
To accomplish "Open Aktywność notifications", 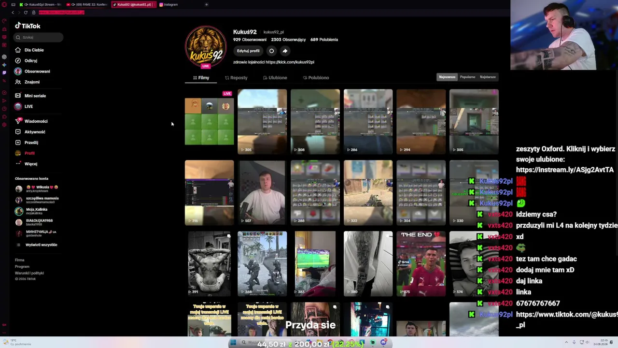I will [30, 132].
